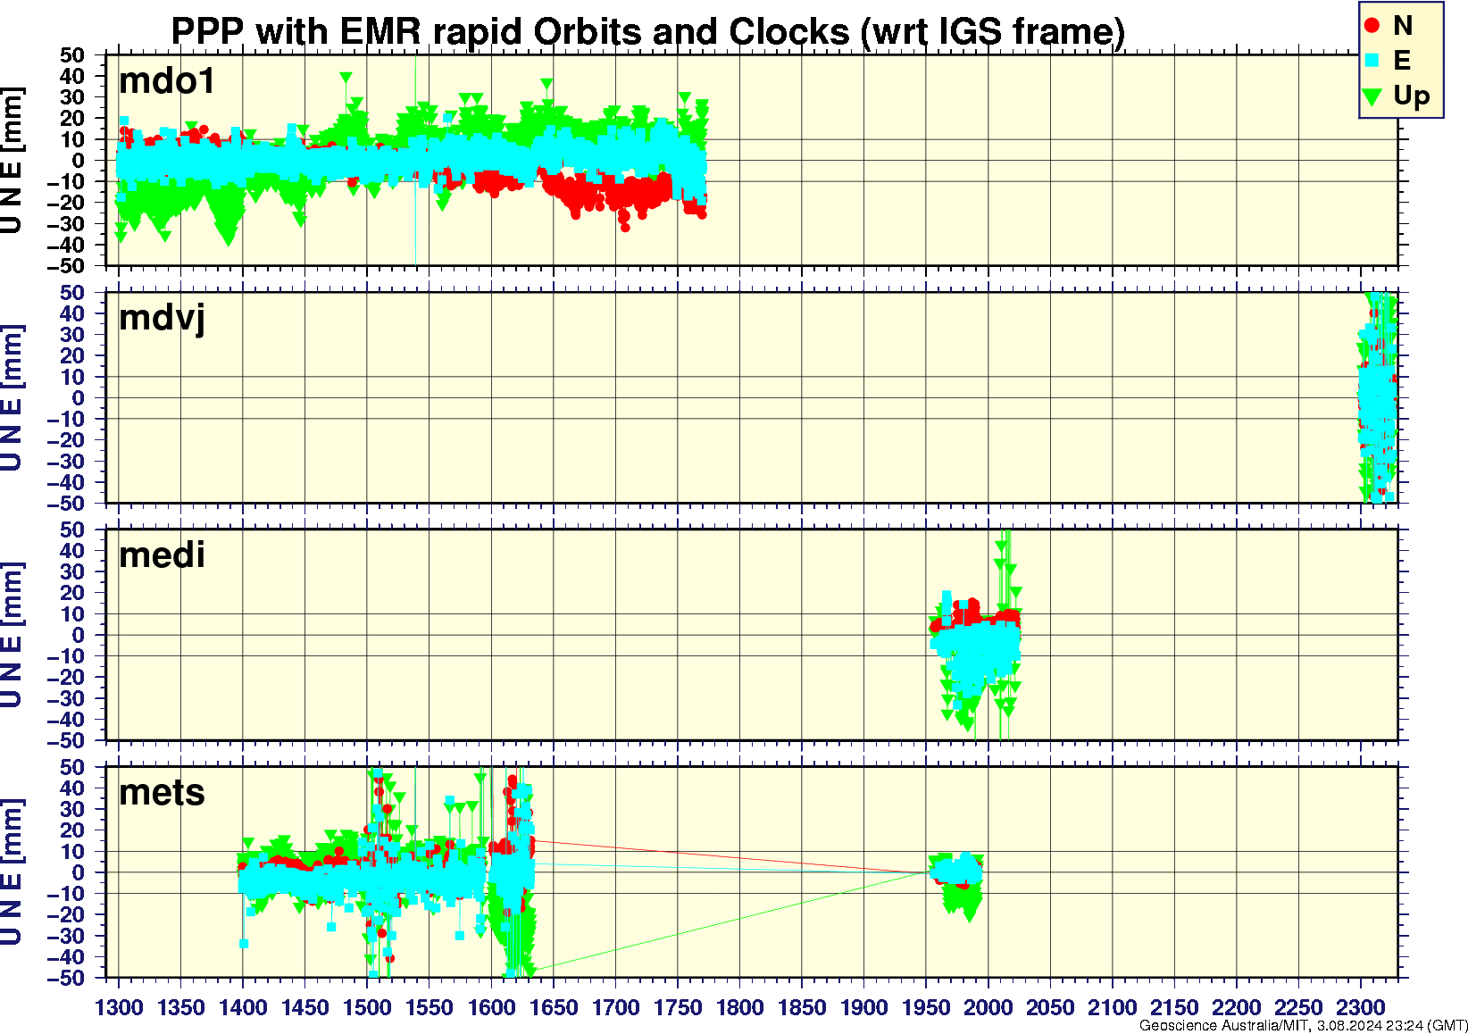Image resolution: width=1468 pixels, height=1034 pixels.
Task: Click the cyan E legend marker
Action: 1372,61
